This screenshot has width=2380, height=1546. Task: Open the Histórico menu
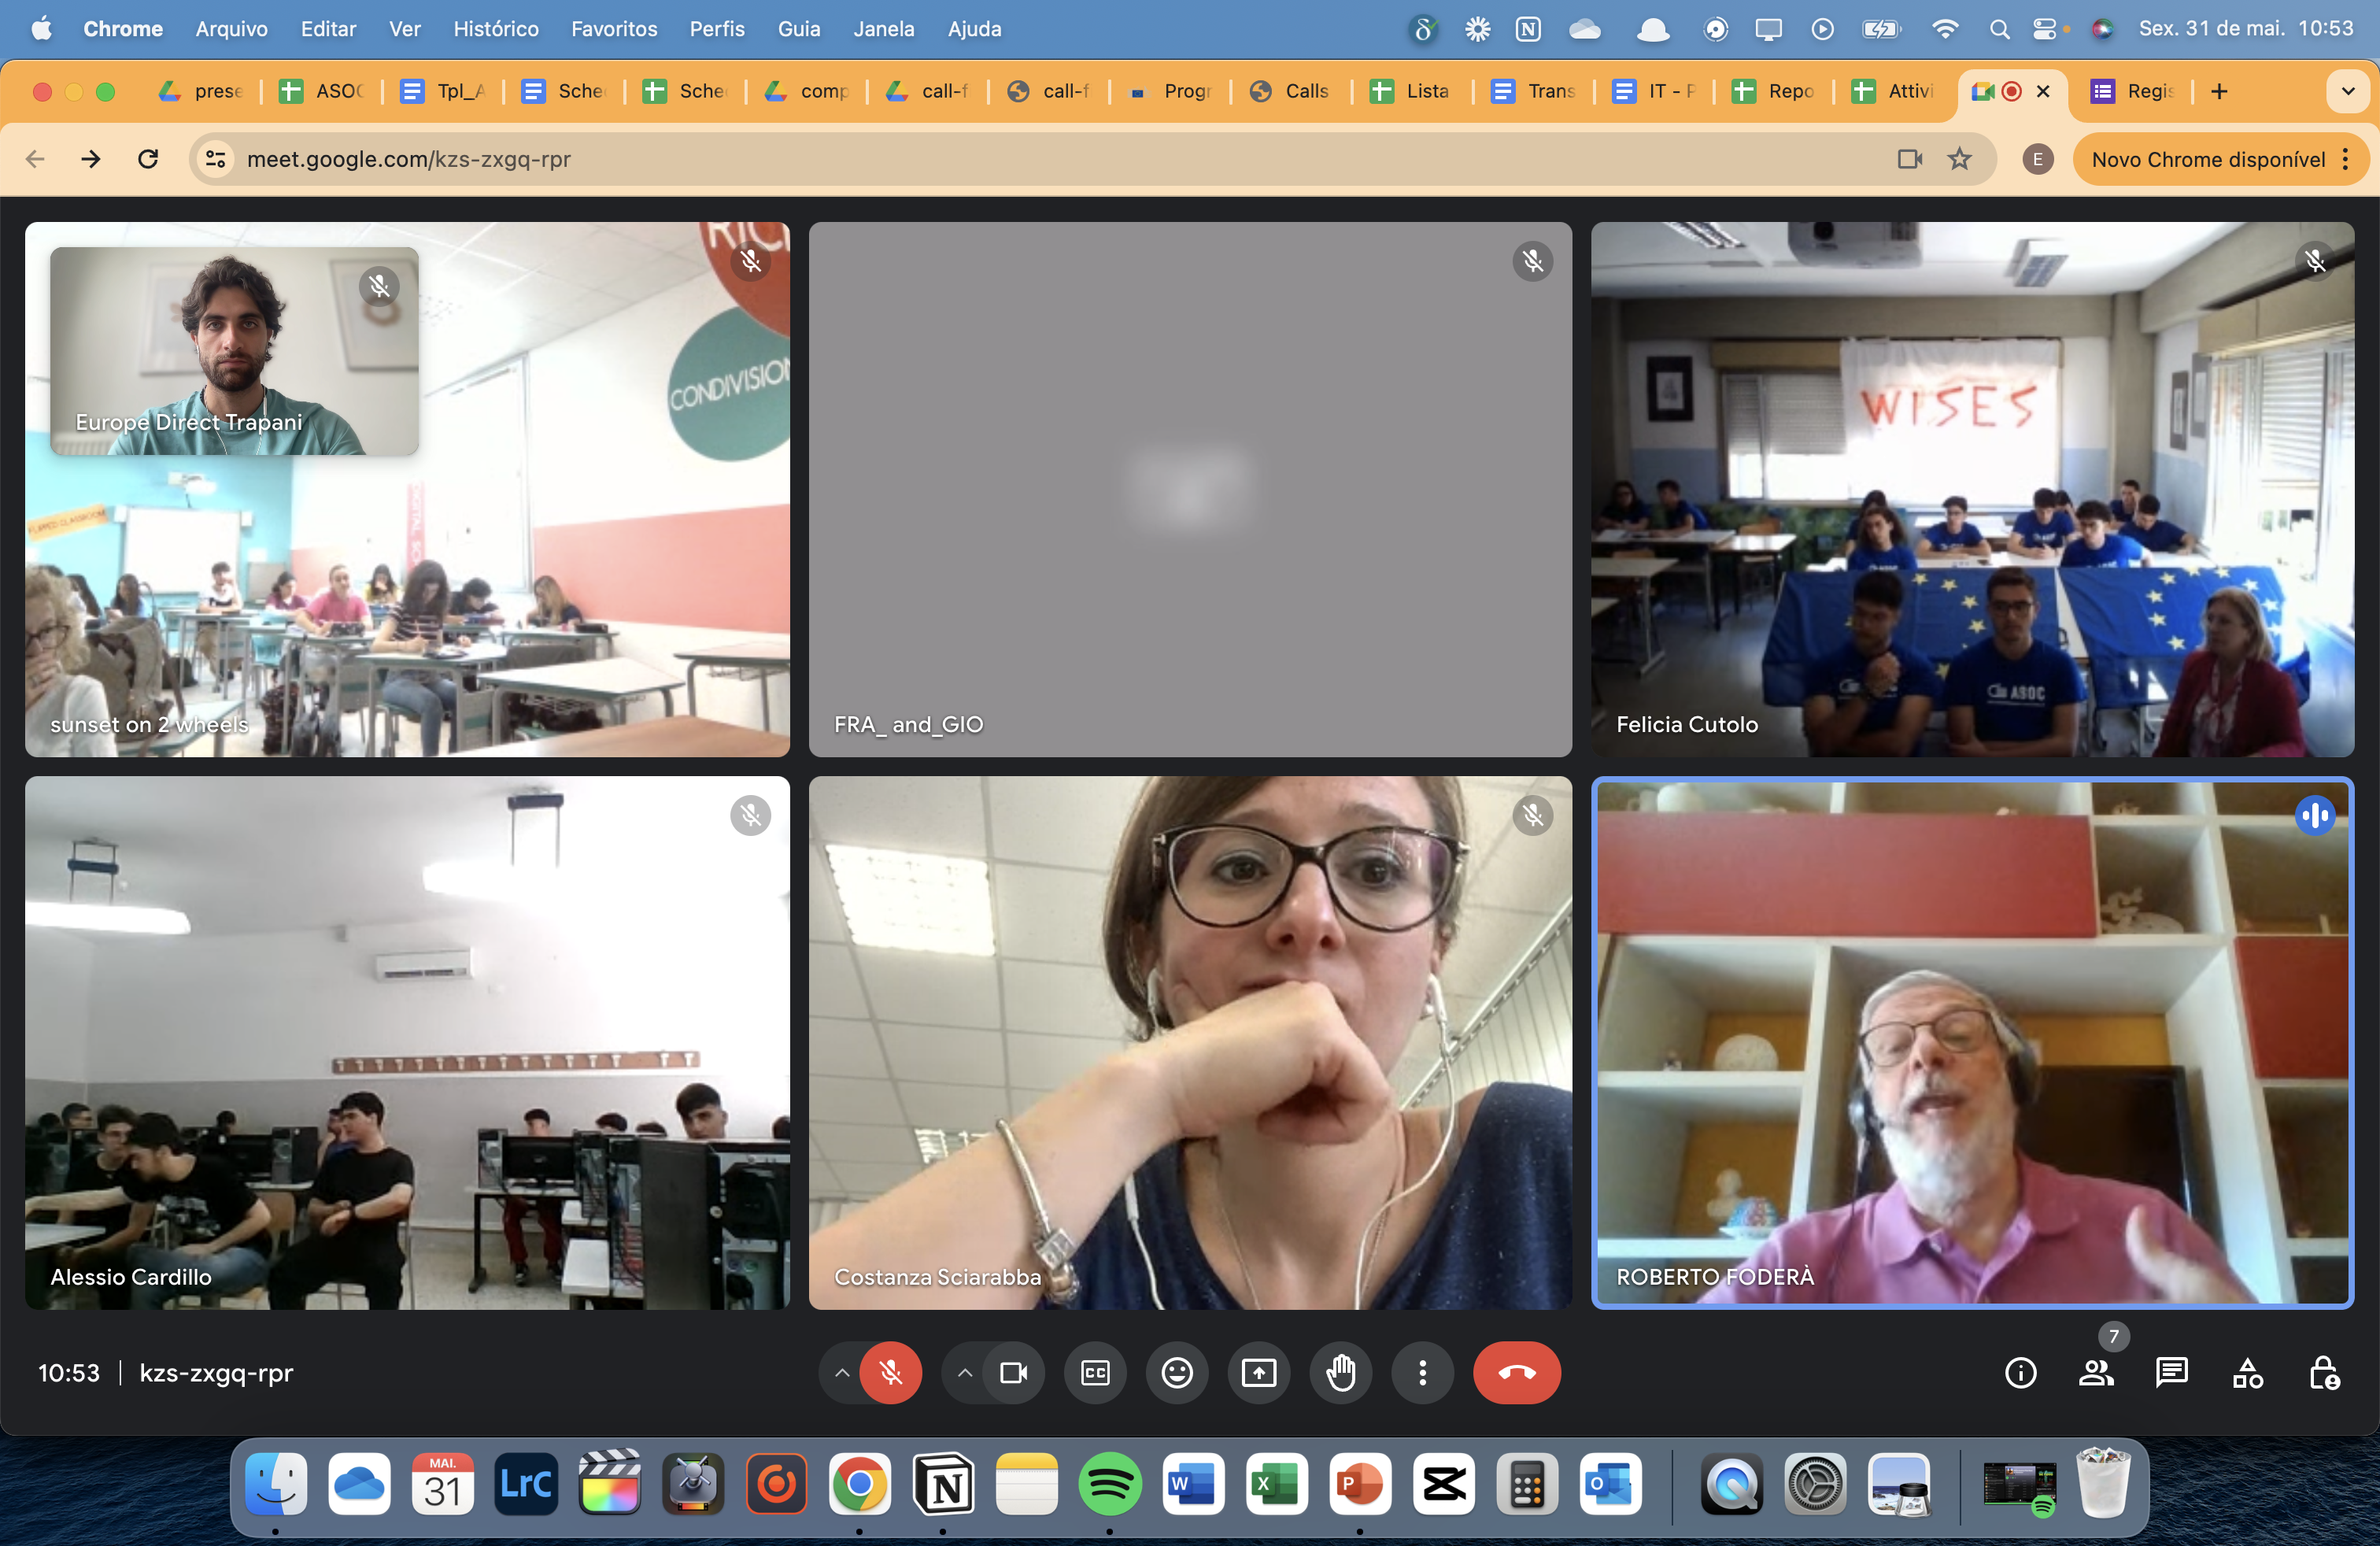coord(496,29)
